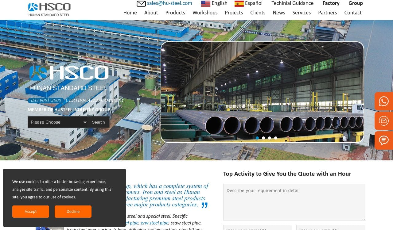This screenshot has width=393, height=230.
Task: Open the Products navigation menu
Action: pos(175,13)
